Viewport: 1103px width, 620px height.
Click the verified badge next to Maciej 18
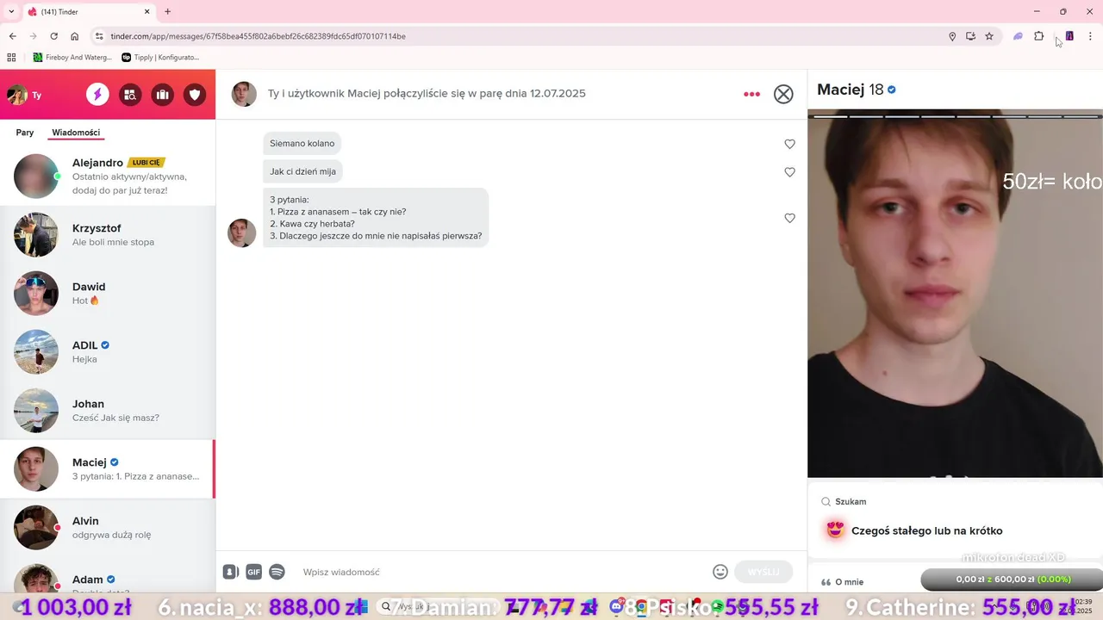(892, 90)
